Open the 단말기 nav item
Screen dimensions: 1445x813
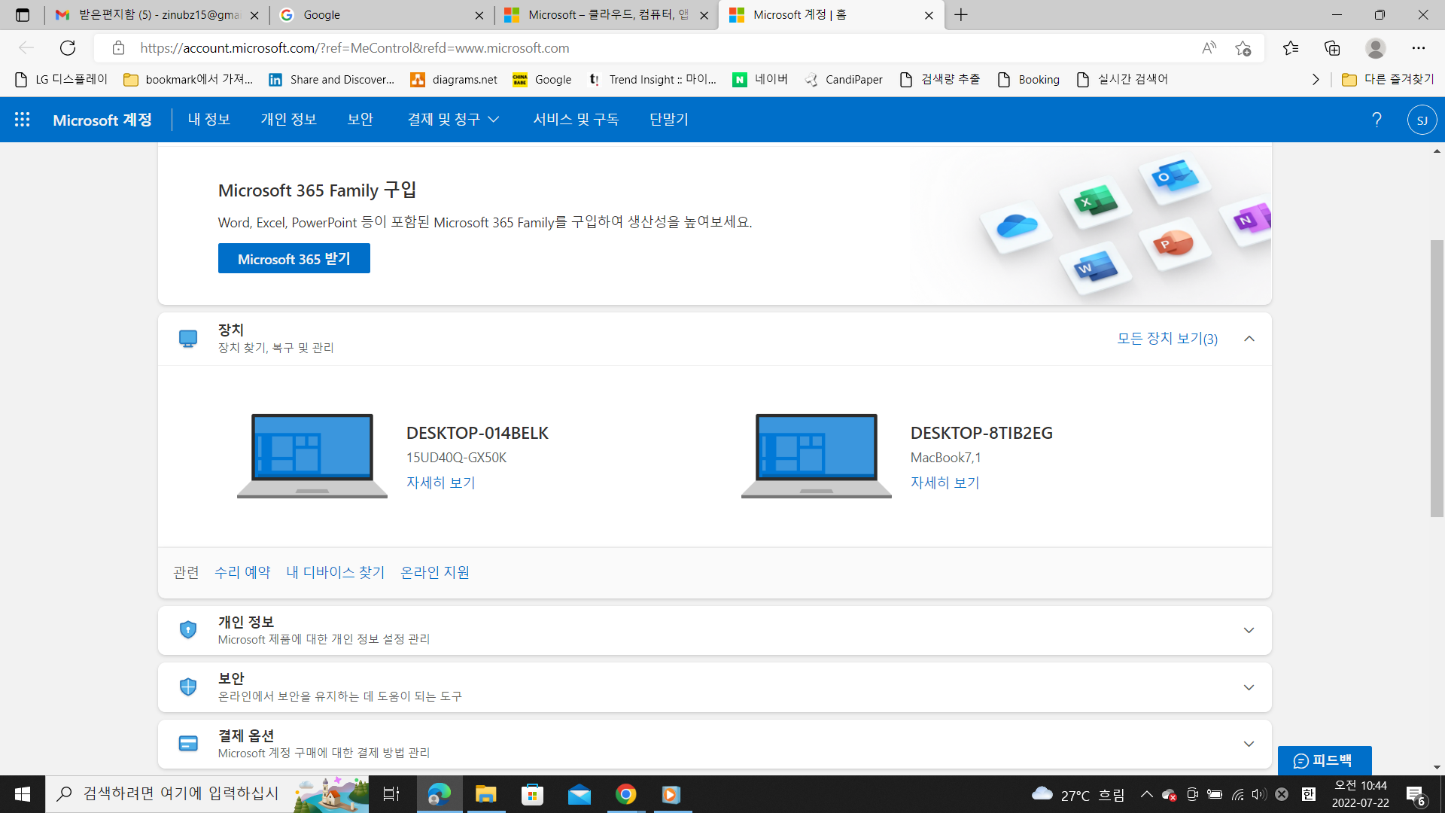669,120
